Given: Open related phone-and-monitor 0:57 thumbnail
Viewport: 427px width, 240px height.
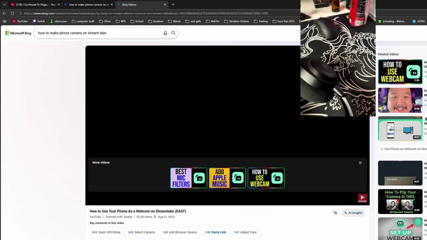Looking at the screenshot, I should tap(400, 128).
